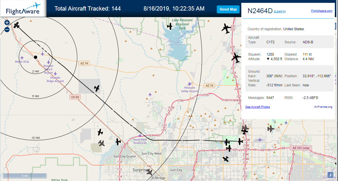Click the US 60 road shield
Viewport: 338px width, 181px height.
tap(75, 97)
